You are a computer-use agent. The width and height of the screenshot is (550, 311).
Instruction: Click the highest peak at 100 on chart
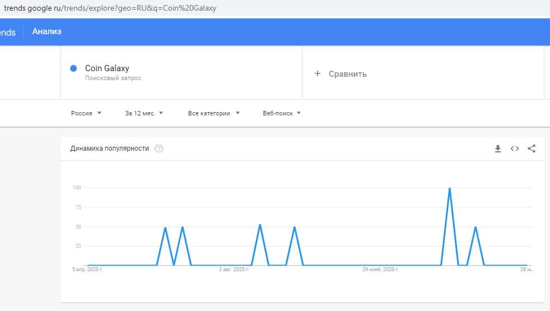pyautogui.click(x=450, y=188)
